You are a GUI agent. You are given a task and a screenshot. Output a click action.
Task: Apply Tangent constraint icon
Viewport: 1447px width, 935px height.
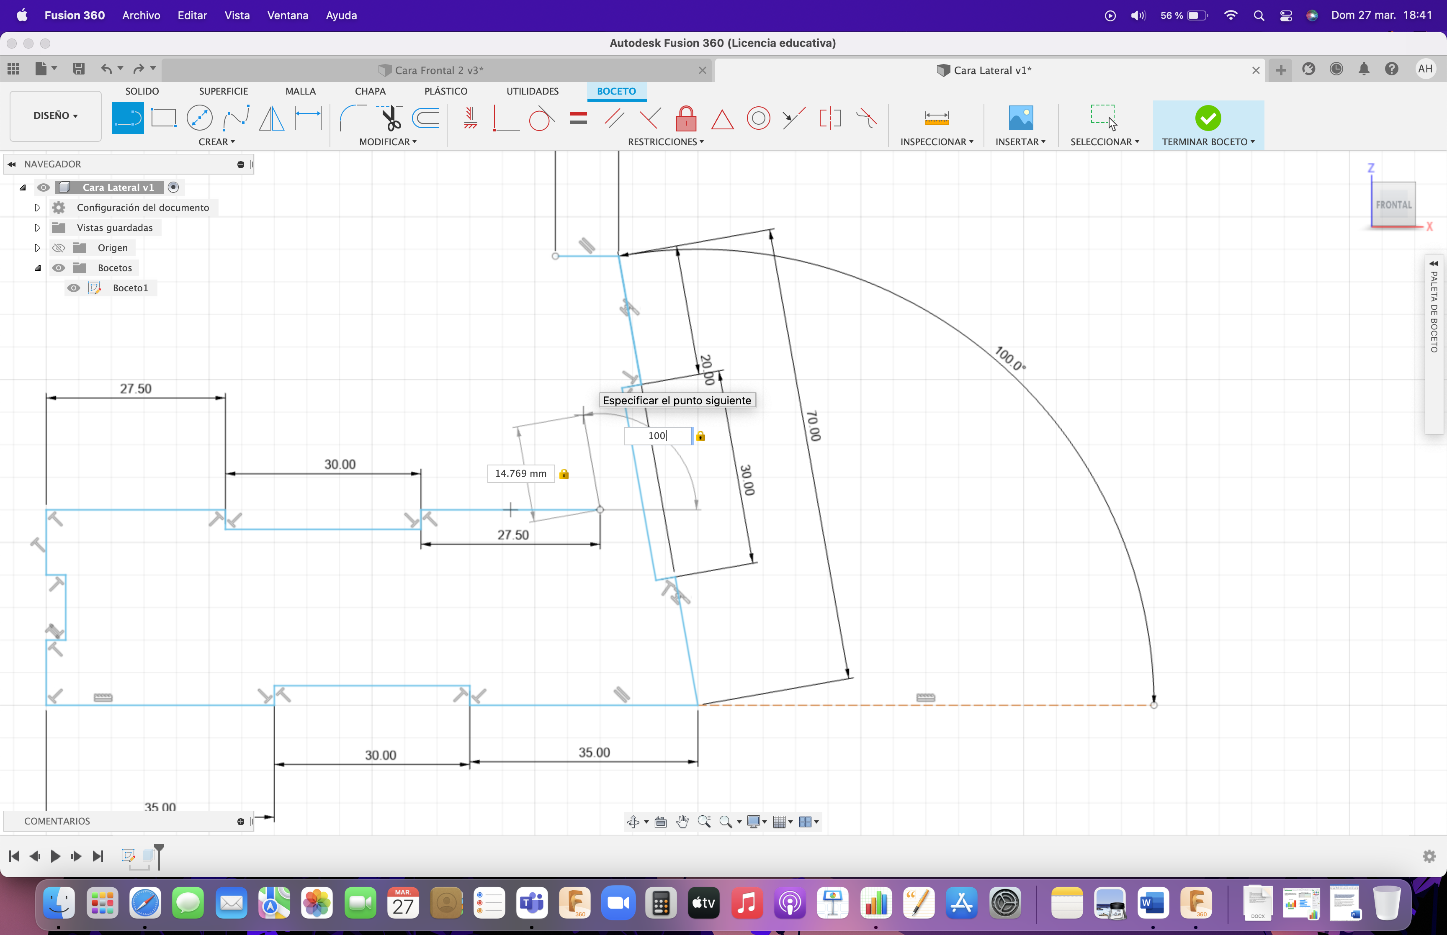(x=541, y=118)
